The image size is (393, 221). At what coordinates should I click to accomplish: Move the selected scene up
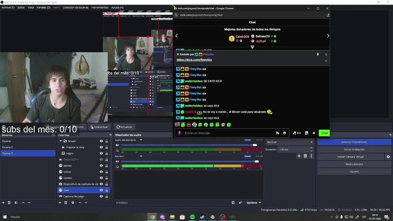[x=23, y=203]
